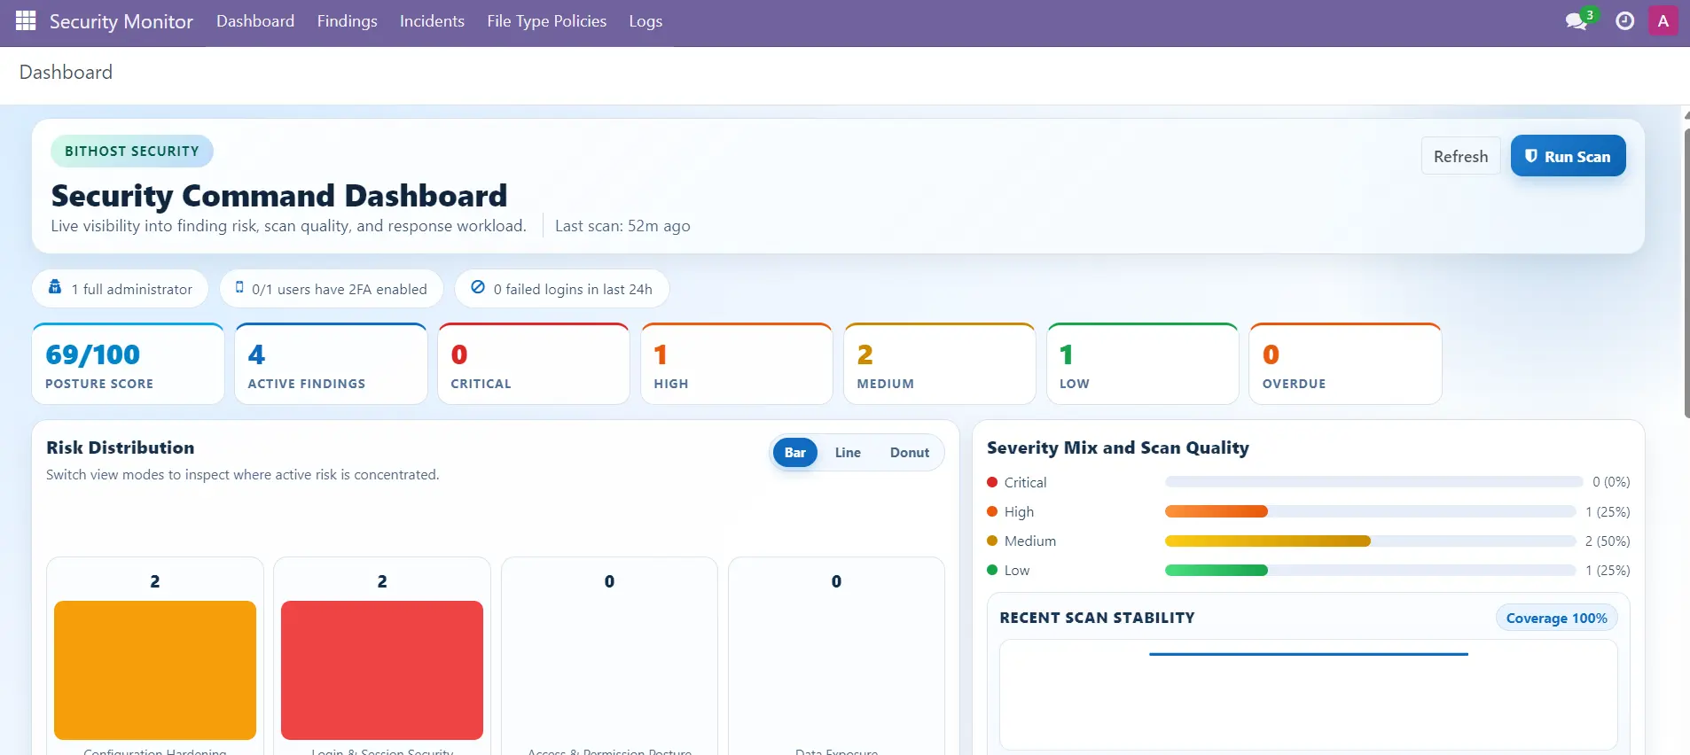Open the apps grid menu icon
The width and height of the screenshot is (1690, 755).
[26, 20]
